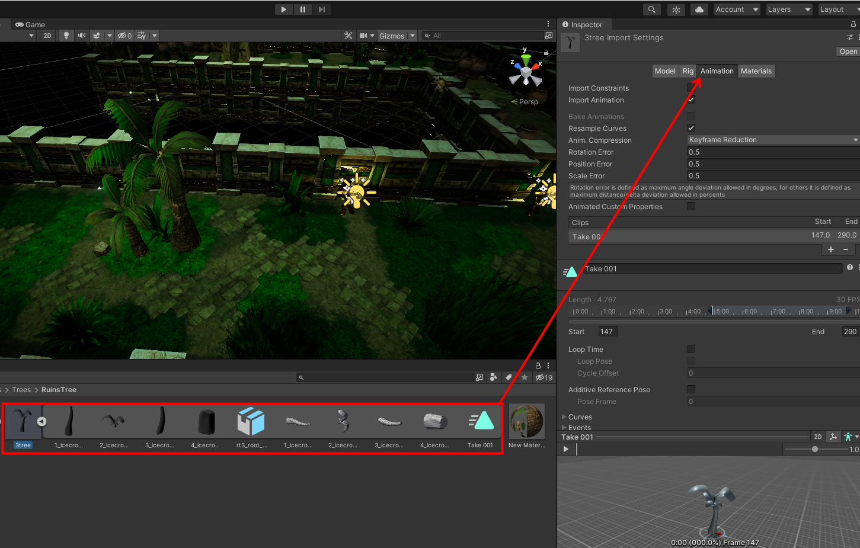The width and height of the screenshot is (860, 548).
Task: Toggle pivot axes icon in the preview
Action: (833, 437)
